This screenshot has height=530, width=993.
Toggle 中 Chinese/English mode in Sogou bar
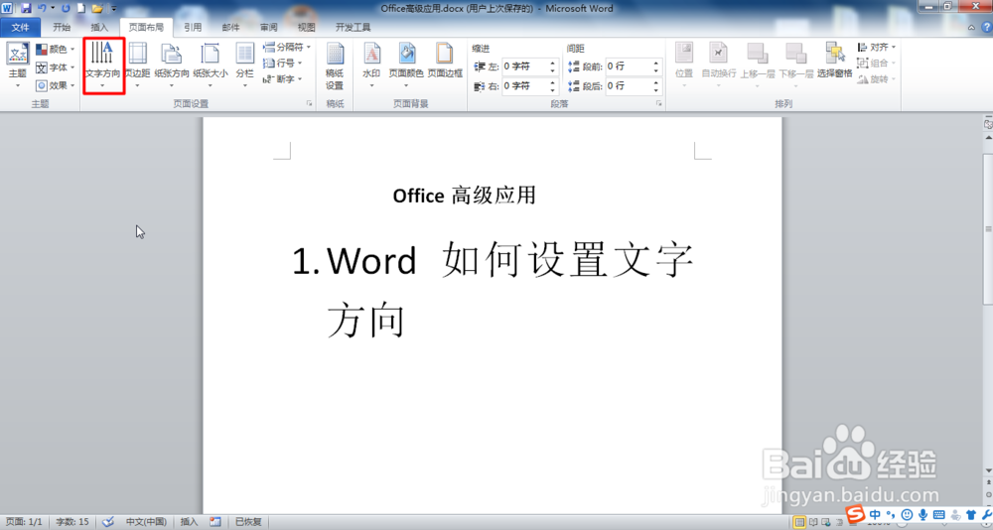tap(875, 515)
